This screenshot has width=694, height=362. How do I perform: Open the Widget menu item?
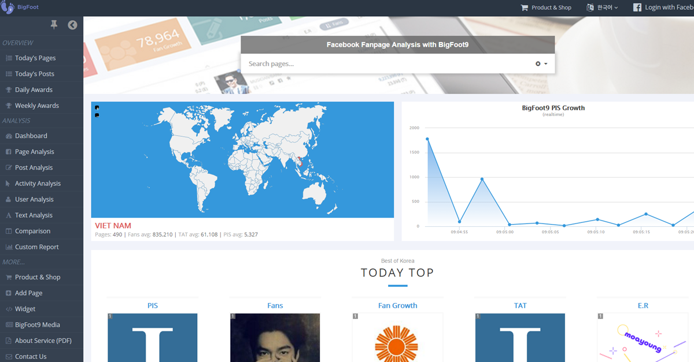[42, 309]
